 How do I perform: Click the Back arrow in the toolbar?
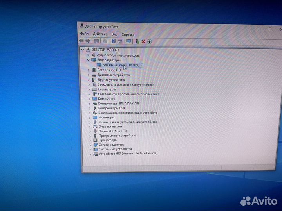(x=81, y=41)
